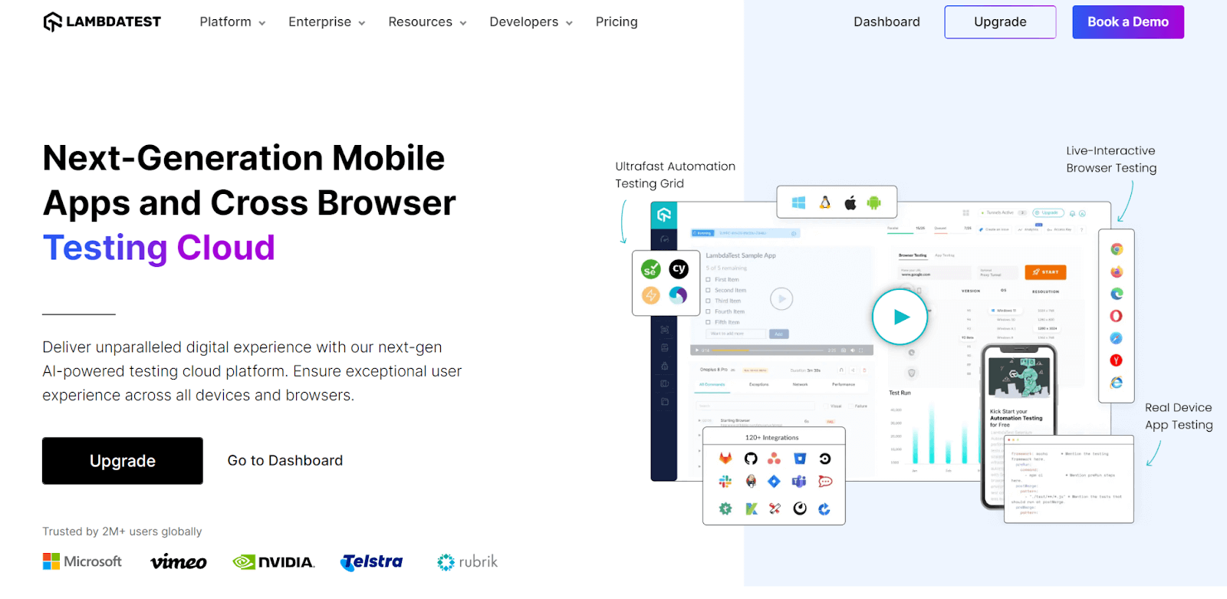This screenshot has width=1227, height=599.
Task: Click the Edge browser icon
Action: pos(1117,294)
